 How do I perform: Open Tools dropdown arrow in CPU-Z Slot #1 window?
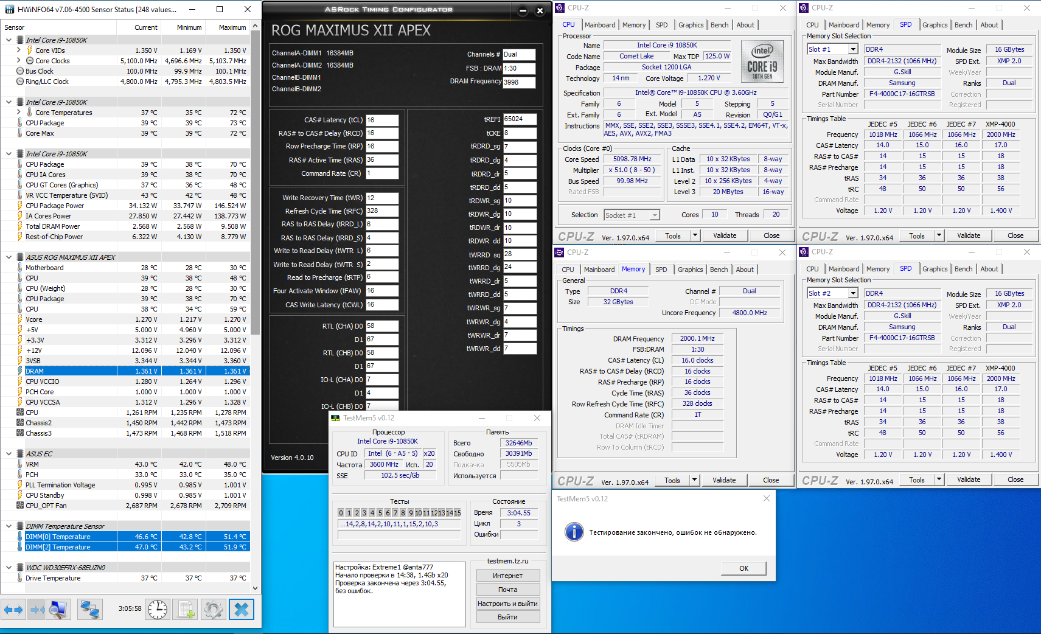click(939, 235)
